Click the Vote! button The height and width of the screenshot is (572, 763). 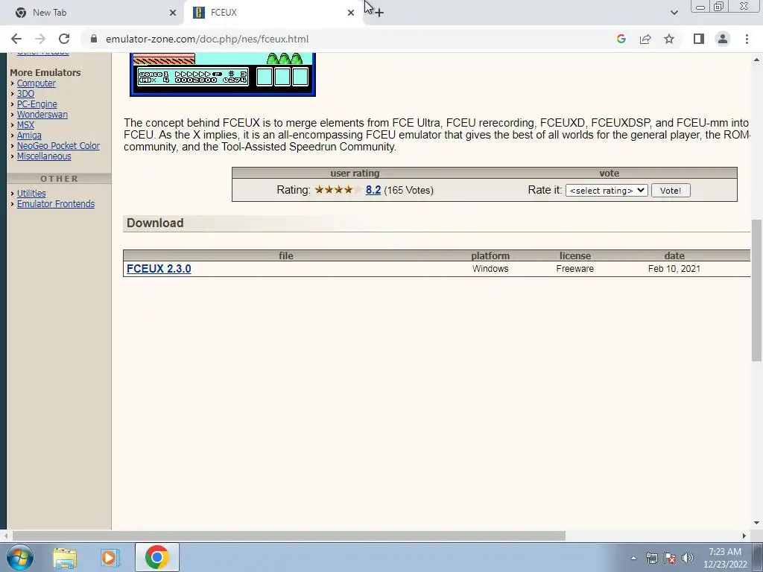tap(671, 191)
